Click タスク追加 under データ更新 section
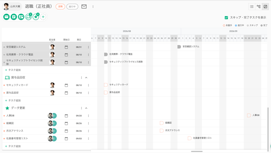Screen dimensions: 271x153 (13, 146)
